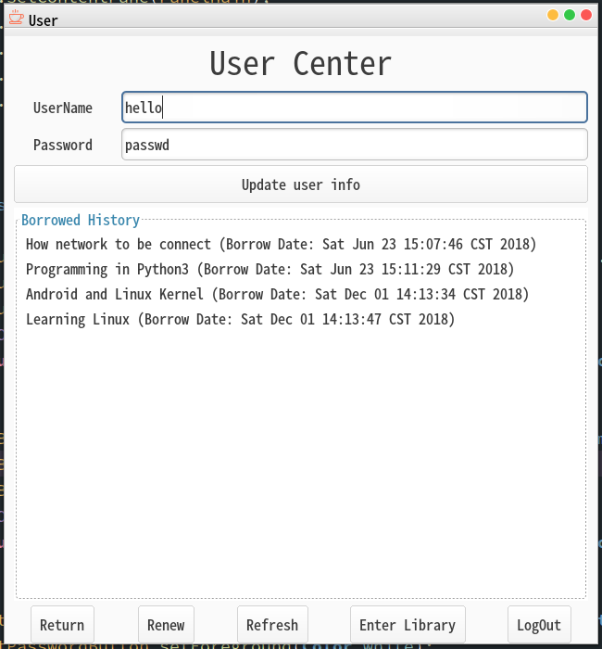
Task: Click the UserName label
Action: [x=63, y=108]
